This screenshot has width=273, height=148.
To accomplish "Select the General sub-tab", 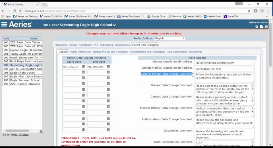I will tap(63, 52).
